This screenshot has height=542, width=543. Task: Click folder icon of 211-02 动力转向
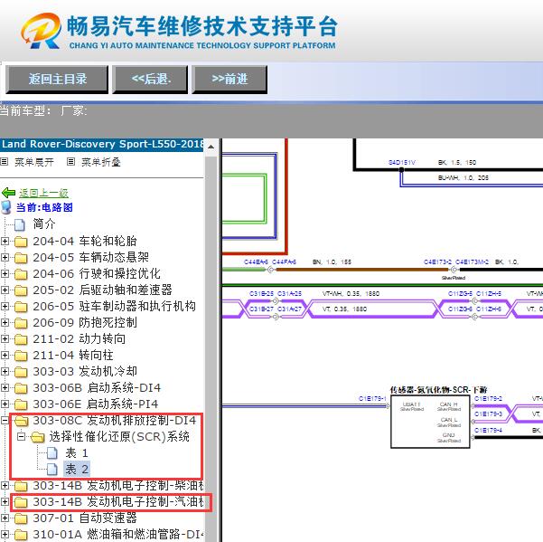[x=21, y=339]
